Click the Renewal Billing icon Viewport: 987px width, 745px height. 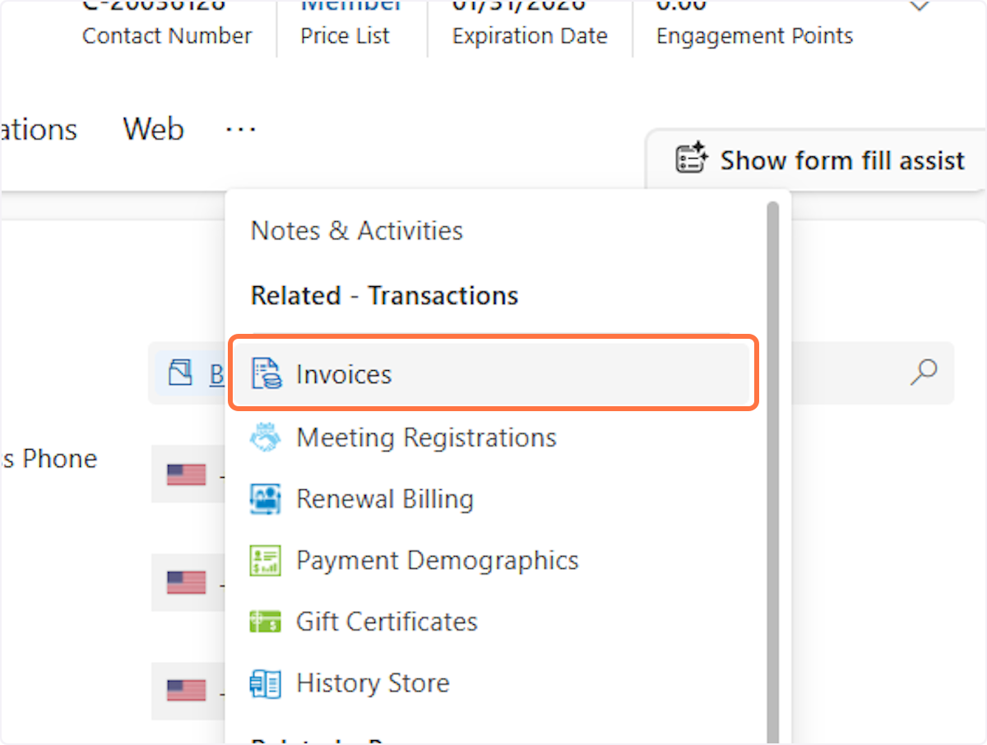coord(266,499)
